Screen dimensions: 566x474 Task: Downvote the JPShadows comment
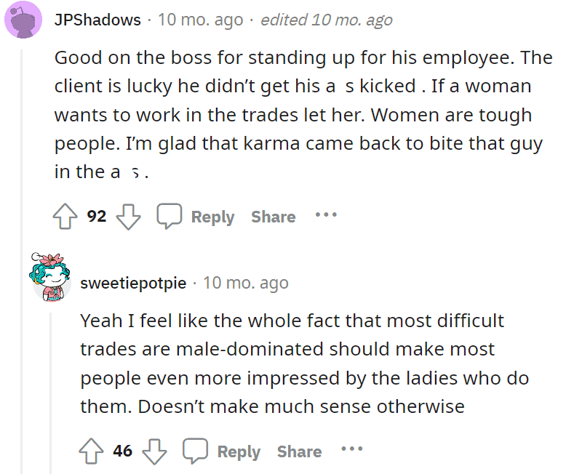(x=128, y=217)
